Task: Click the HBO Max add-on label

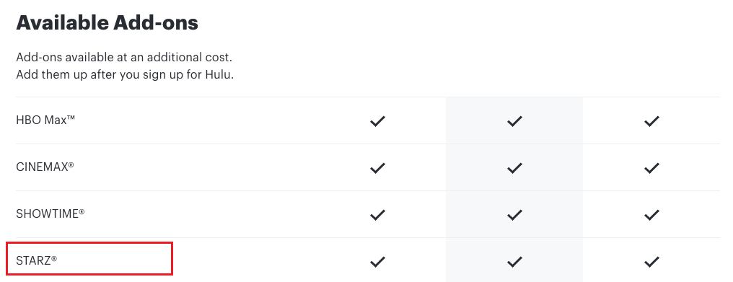Action: click(45, 120)
